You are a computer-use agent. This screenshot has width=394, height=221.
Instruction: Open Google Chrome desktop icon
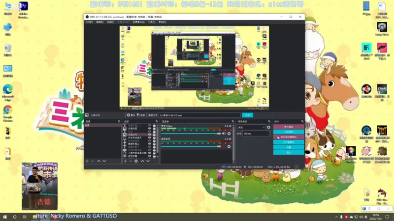point(8,113)
